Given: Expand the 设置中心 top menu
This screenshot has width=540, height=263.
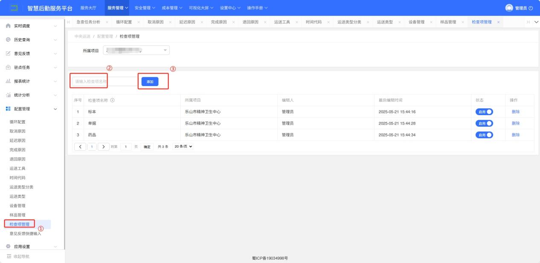Looking at the screenshot, I should click(x=230, y=8).
